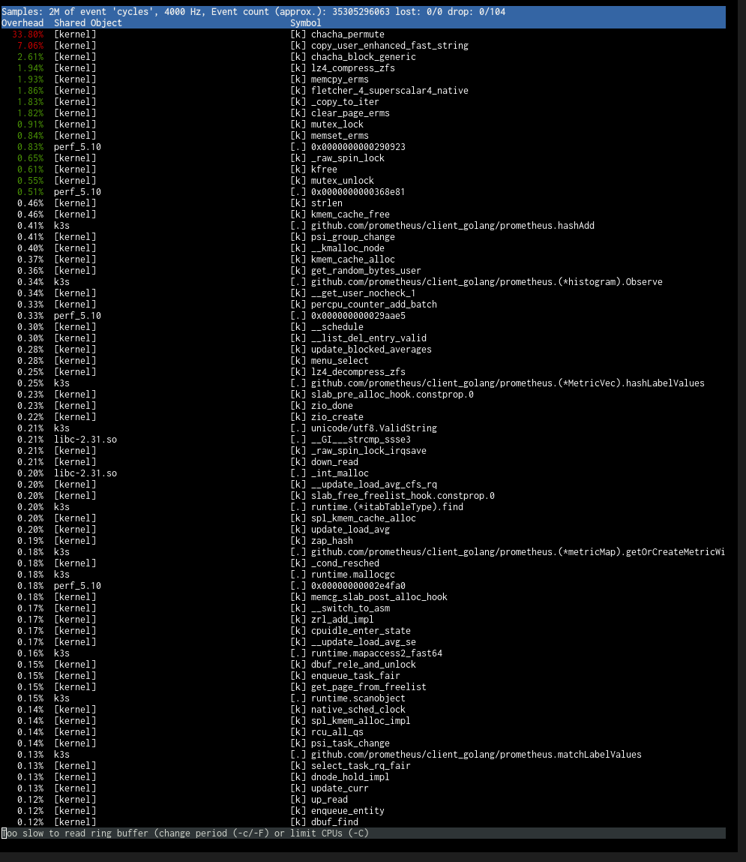Image resolution: width=746 pixels, height=862 pixels.
Task: Click the fletcher_4_superscalar4_native symbol
Action: pyautogui.click(x=389, y=91)
